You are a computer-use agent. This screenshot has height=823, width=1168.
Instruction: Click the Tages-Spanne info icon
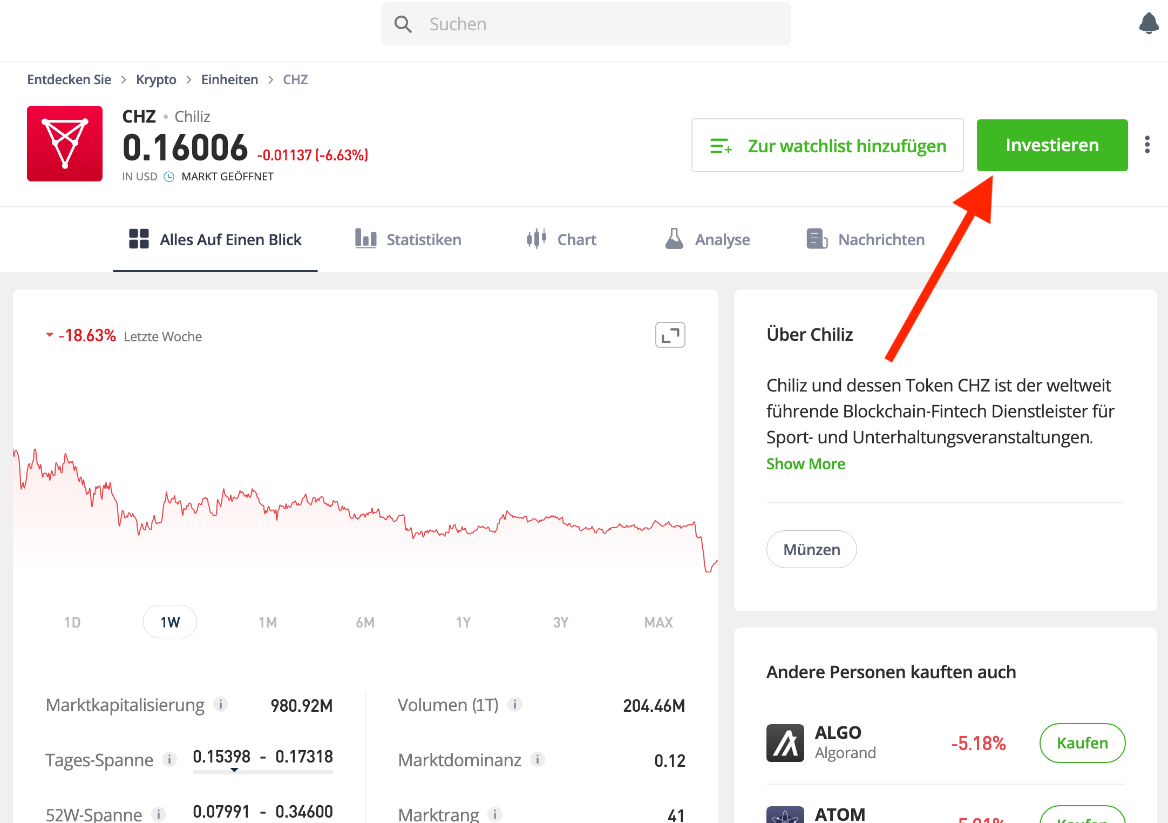click(x=169, y=759)
